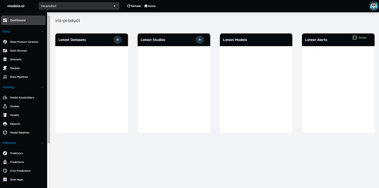This screenshot has height=188, width=379.
Task: Open Data Sources page label
Action: [x=19, y=50]
